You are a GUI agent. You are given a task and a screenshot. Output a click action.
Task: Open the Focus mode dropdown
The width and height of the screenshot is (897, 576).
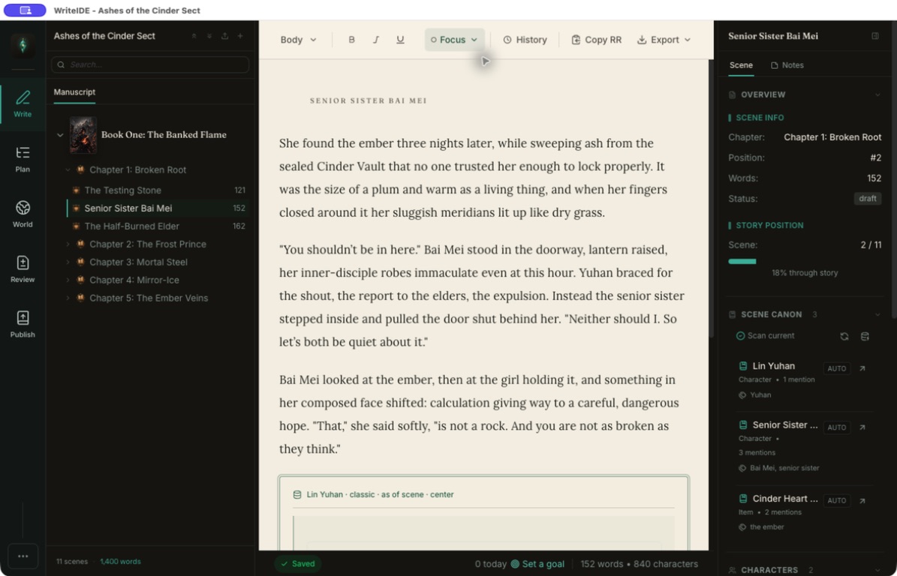pos(455,40)
